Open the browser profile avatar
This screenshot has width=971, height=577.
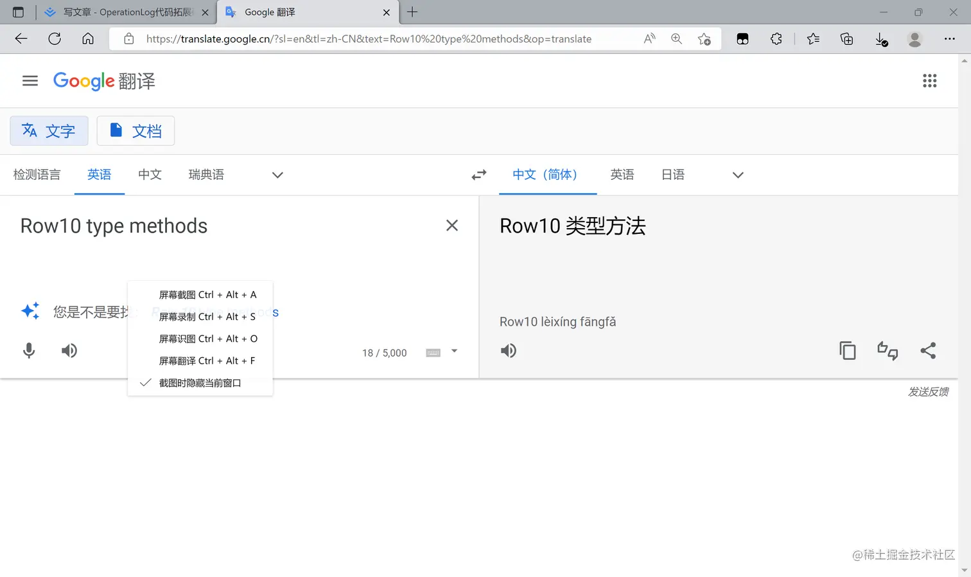pos(915,39)
